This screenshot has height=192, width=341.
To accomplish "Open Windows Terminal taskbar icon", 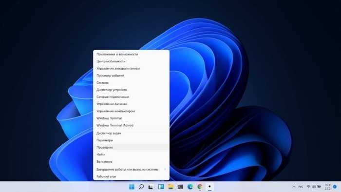I will (180, 187).
